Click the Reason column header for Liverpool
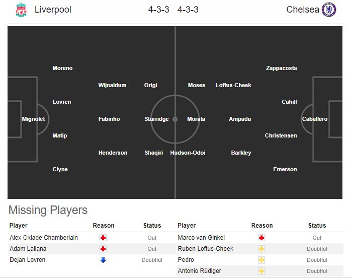 coord(104,226)
